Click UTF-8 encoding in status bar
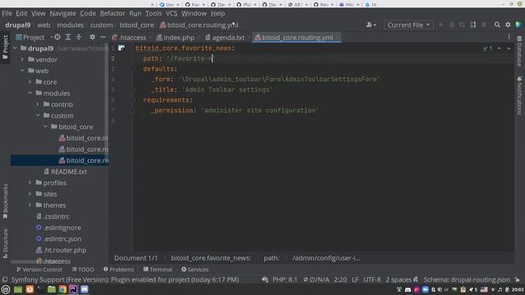Viewport: 525px width, 295px height. pos(372,279)
